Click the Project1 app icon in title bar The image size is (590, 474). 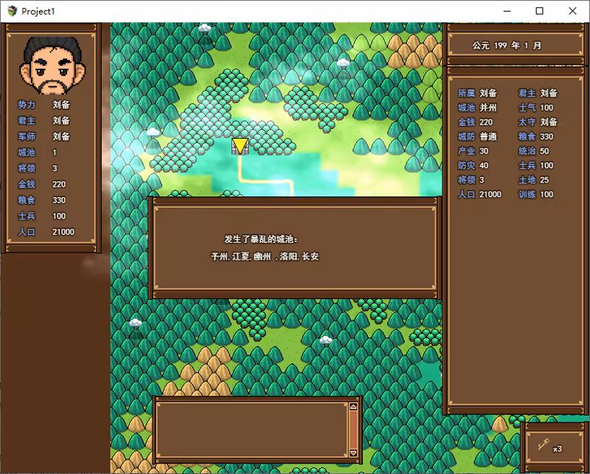12,11
